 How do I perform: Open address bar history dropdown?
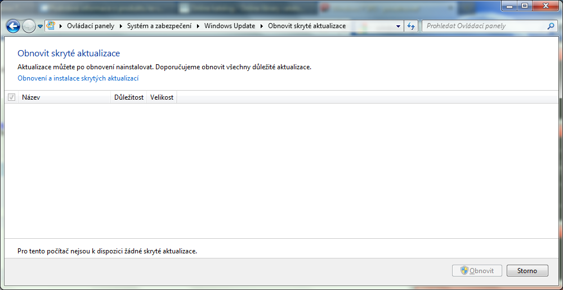click(x=398, y=26)
